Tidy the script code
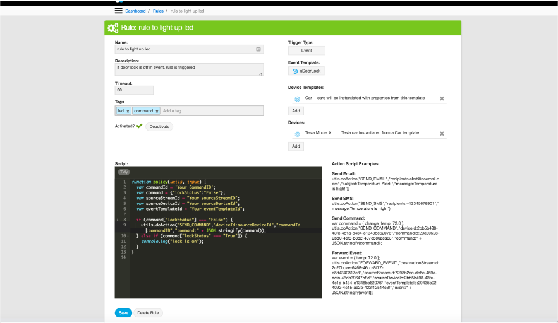Screen dimensions: 558x323 click(123, 171)
